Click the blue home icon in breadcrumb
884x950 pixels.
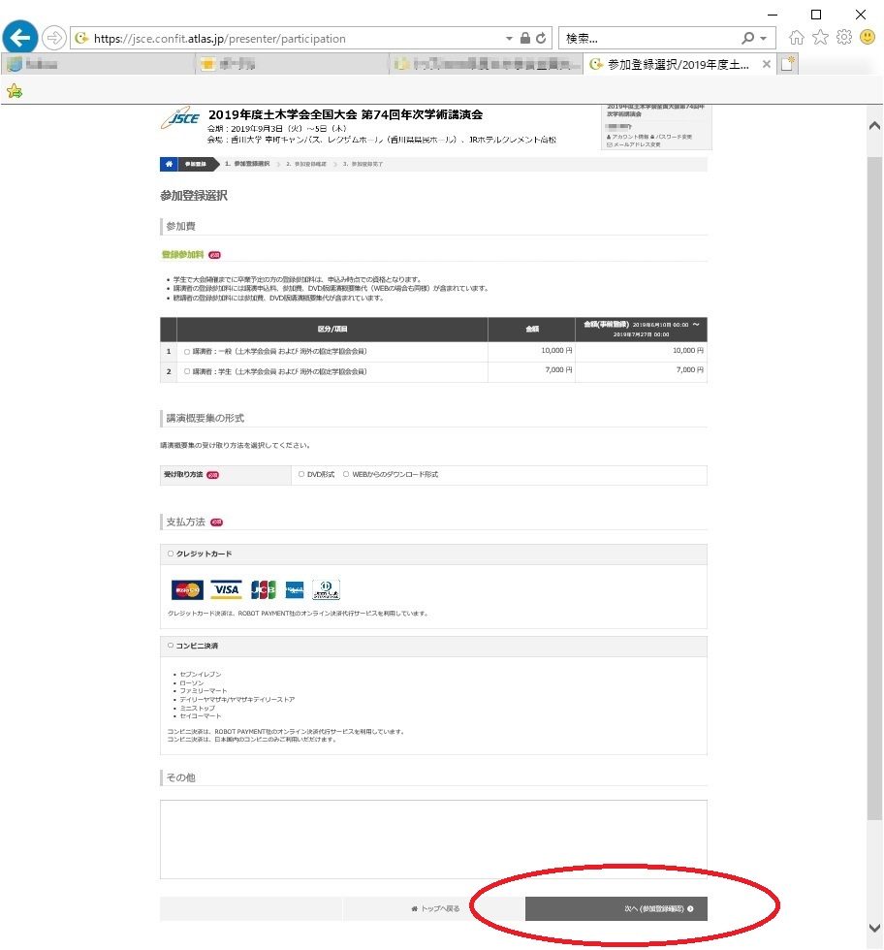pyautogui.click(x=169, y=164)
